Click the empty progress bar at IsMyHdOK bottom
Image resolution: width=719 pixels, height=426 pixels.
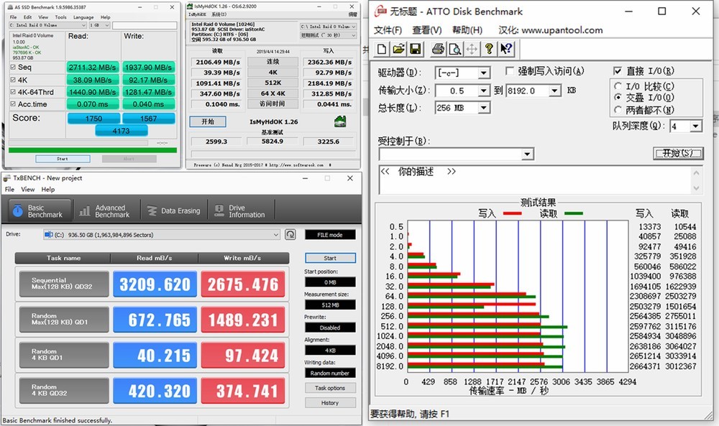(273, 154)
